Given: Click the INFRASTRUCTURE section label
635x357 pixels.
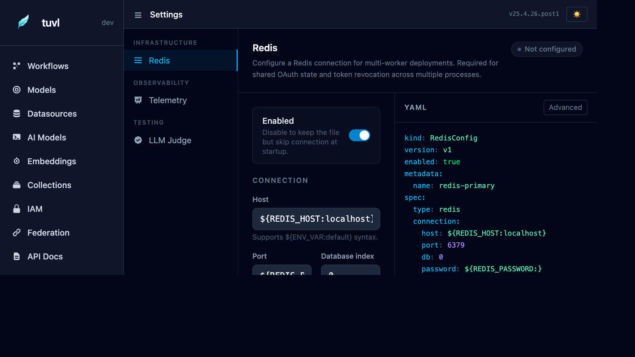Looking at the screenshot, I should [x=165, y=43].
